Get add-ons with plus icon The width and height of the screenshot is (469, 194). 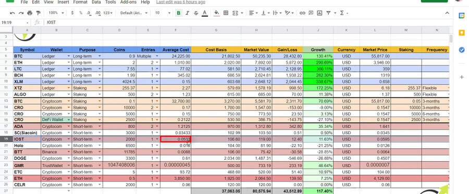point(462,77)
